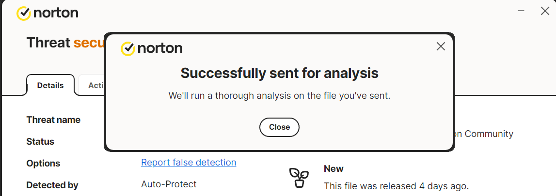Switch to the Details tab

pos(50,86)
